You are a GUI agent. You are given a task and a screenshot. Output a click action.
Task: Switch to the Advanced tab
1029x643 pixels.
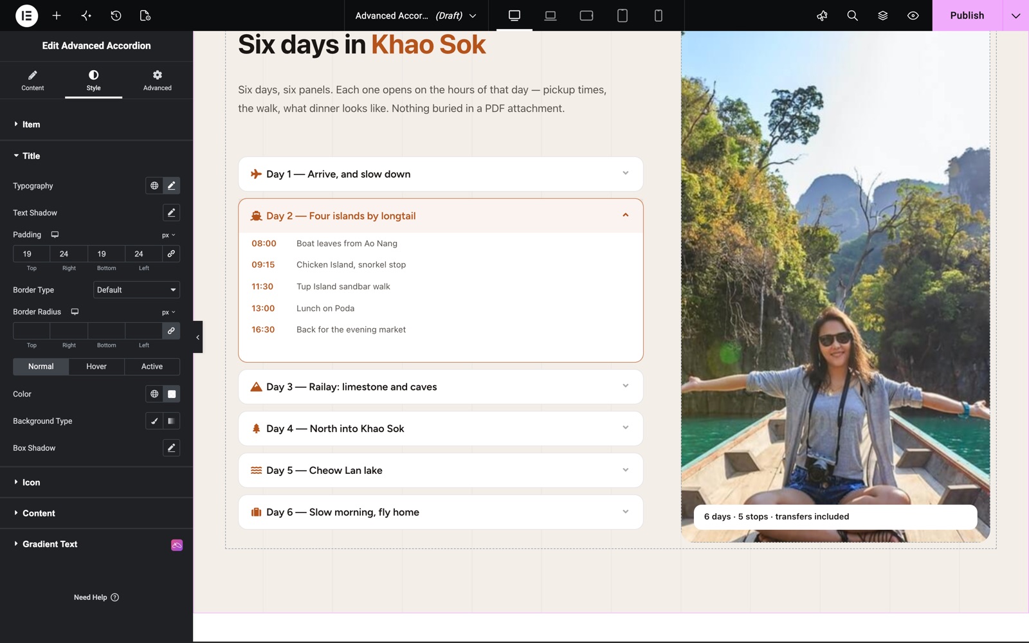[x=157, y=80]
